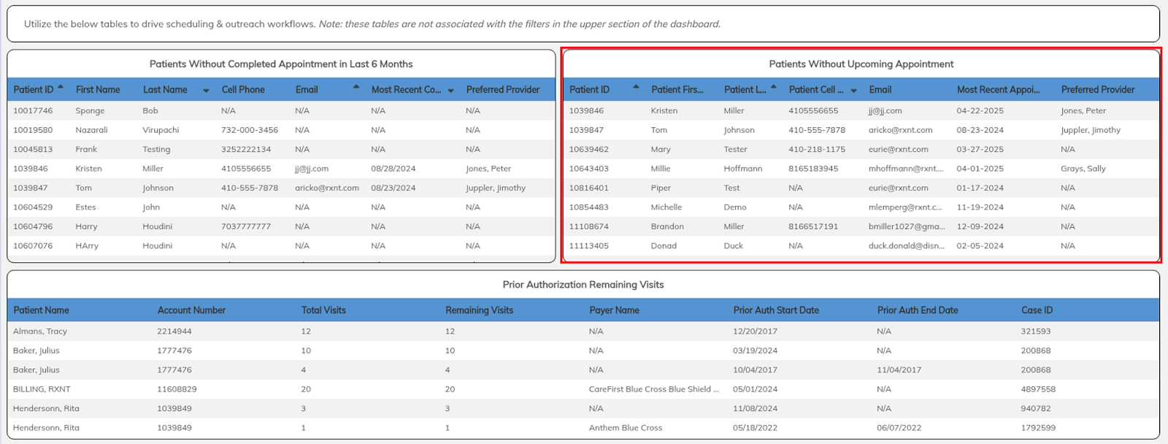1168x444 pixels.
Task: Sort by Case ID column header
Action: click(1037, 310)
